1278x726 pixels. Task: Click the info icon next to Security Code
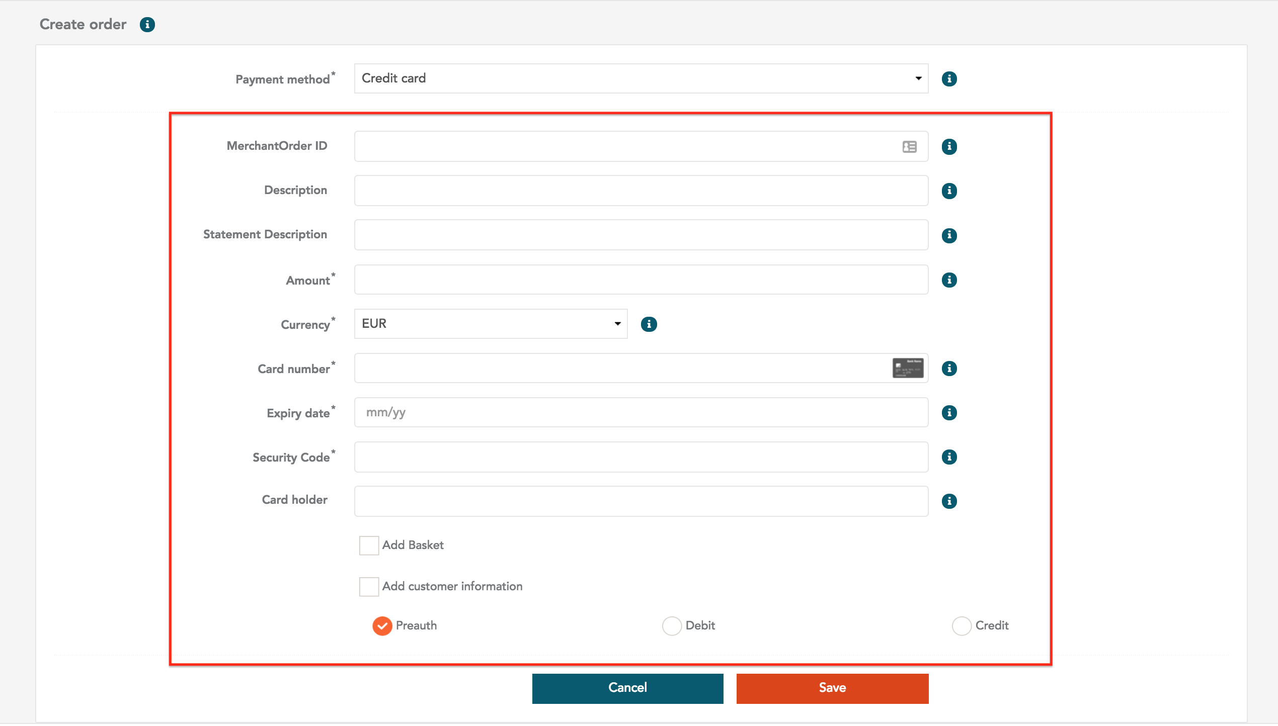coord(949,457)
